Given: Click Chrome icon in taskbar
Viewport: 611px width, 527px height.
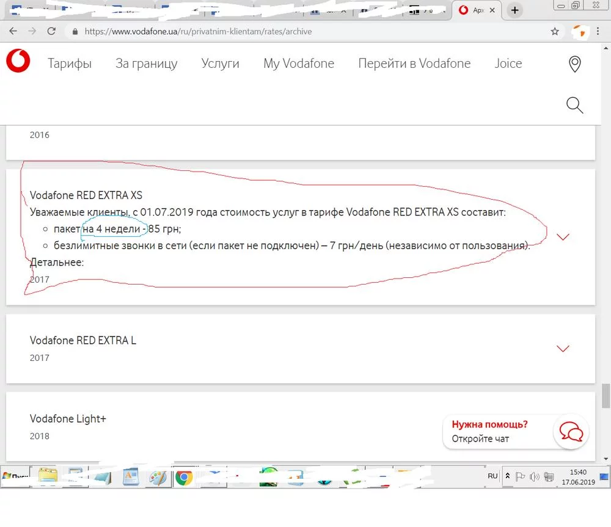Looking at the screenshot, I should (184, 477).
